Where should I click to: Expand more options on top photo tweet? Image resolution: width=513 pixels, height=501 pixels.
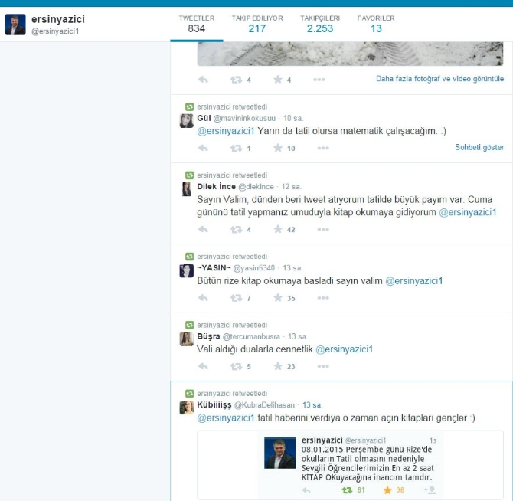(319, 80)
